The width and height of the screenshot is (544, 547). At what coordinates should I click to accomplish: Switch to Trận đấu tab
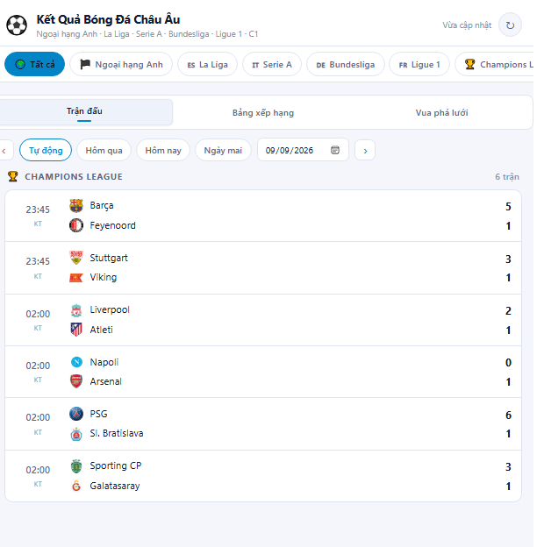coord(84,112)
